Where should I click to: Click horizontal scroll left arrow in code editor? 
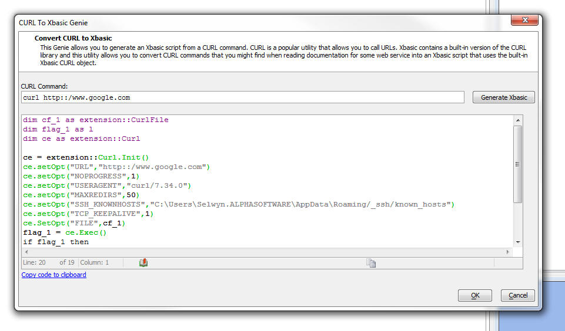pos(26,252)
